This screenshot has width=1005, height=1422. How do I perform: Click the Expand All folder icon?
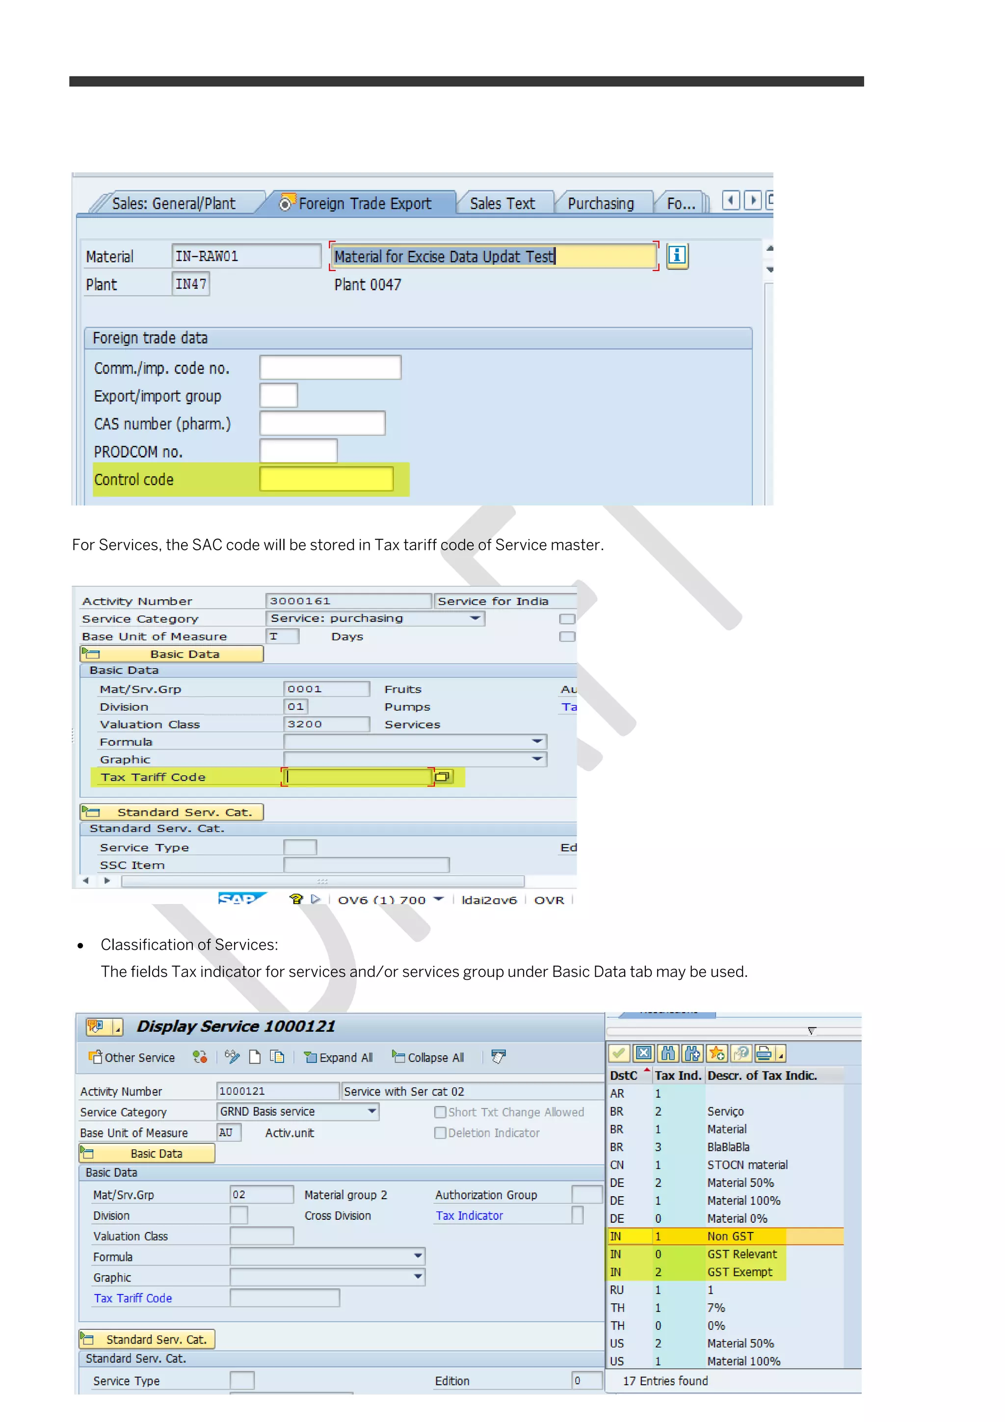310,1057
